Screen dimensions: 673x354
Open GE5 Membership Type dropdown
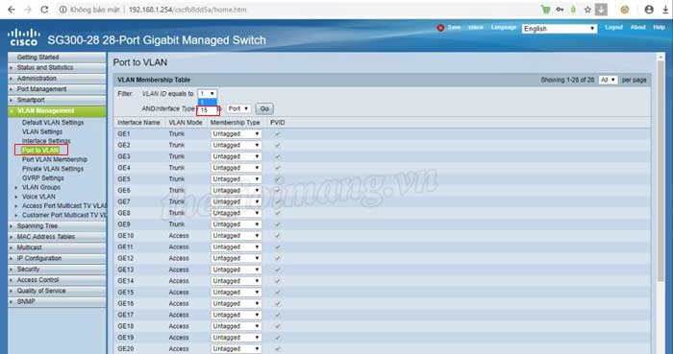point(237,179)
